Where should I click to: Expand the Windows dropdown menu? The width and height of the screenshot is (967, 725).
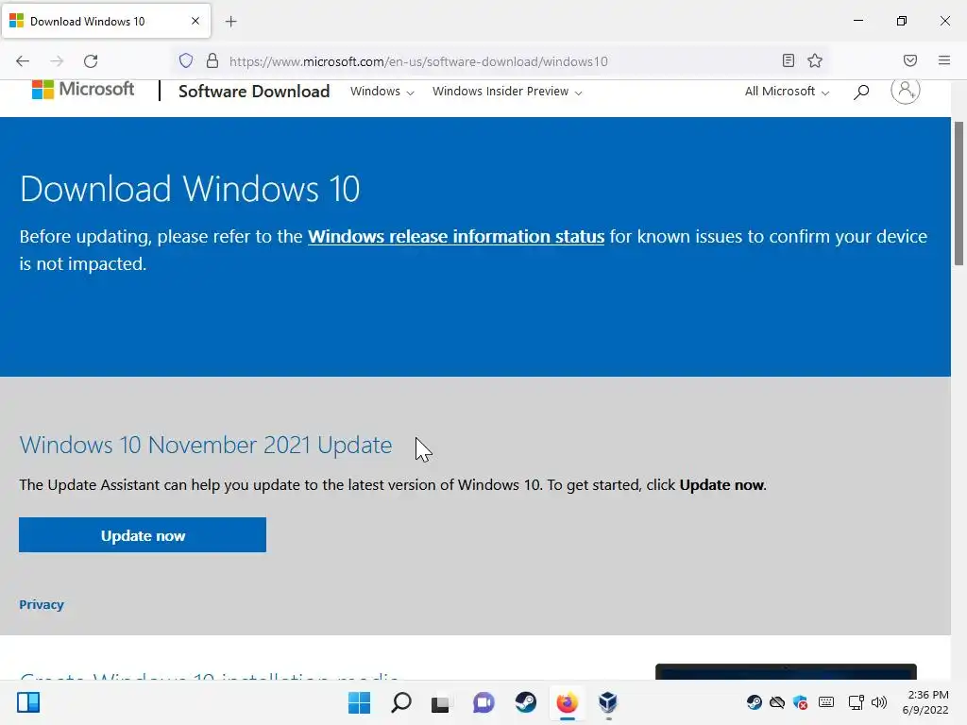tap(382, 92)
